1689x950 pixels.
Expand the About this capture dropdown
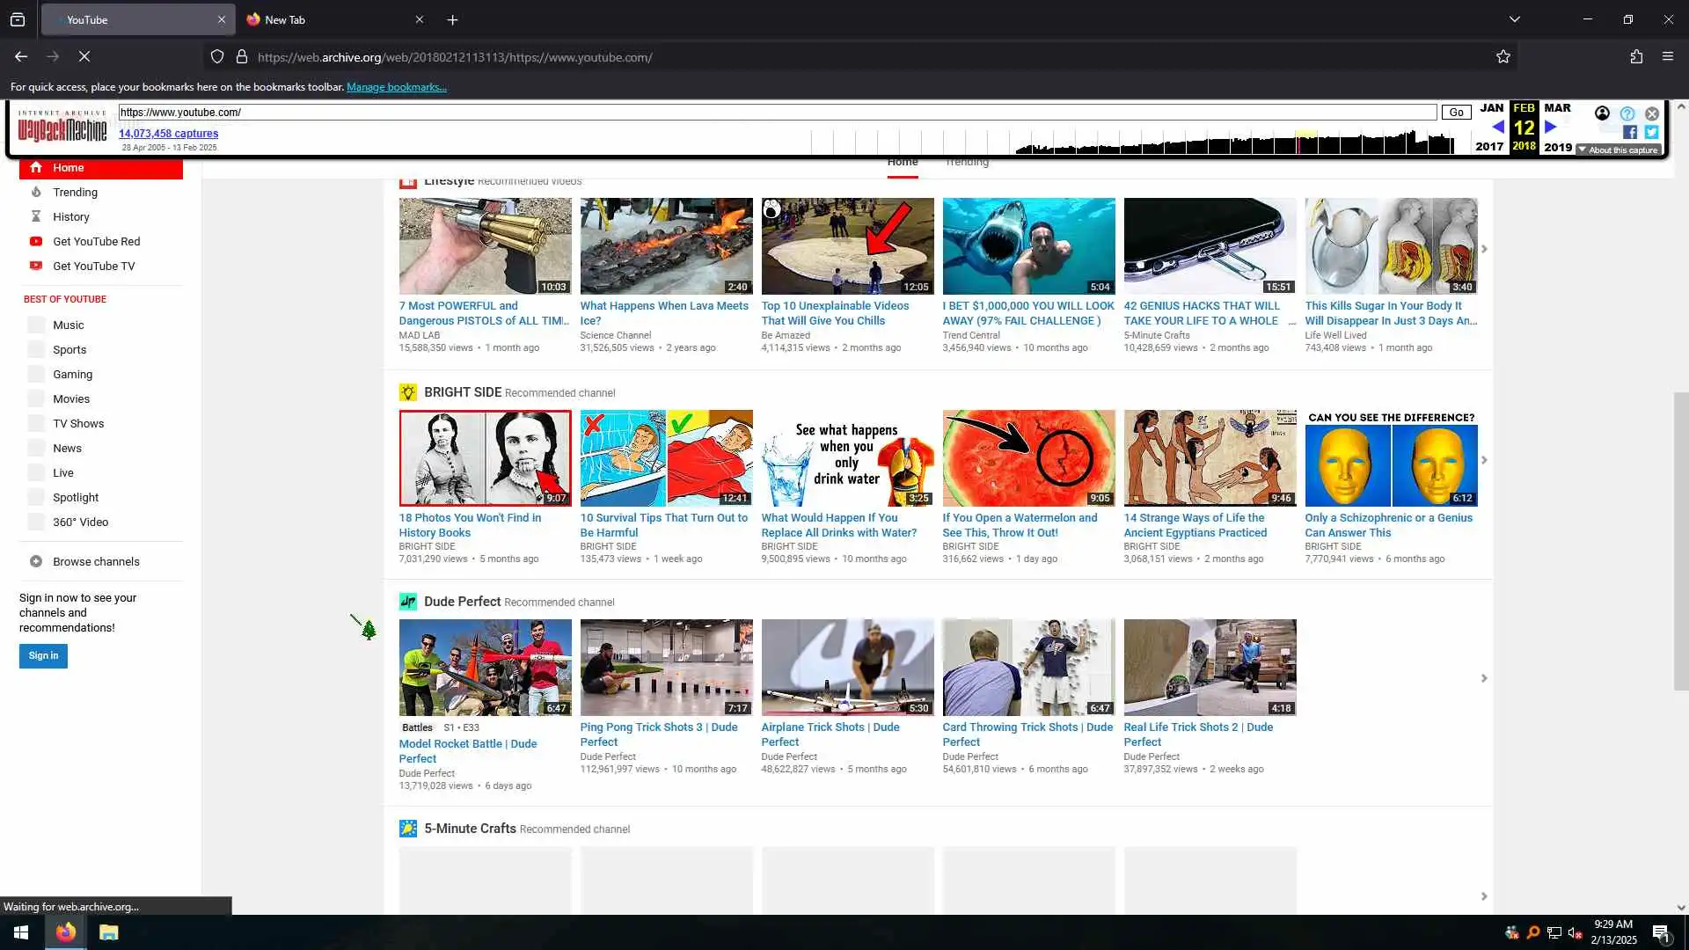1619,150
